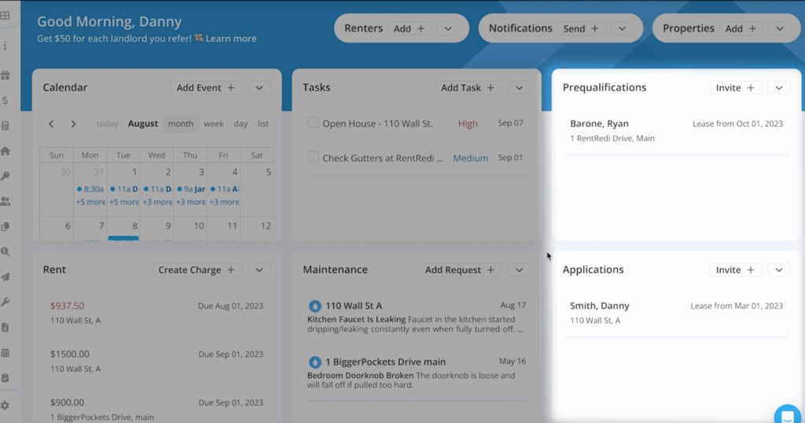Click the Add Event button
The width and height of the screenshot is (805, 423).
206,88
